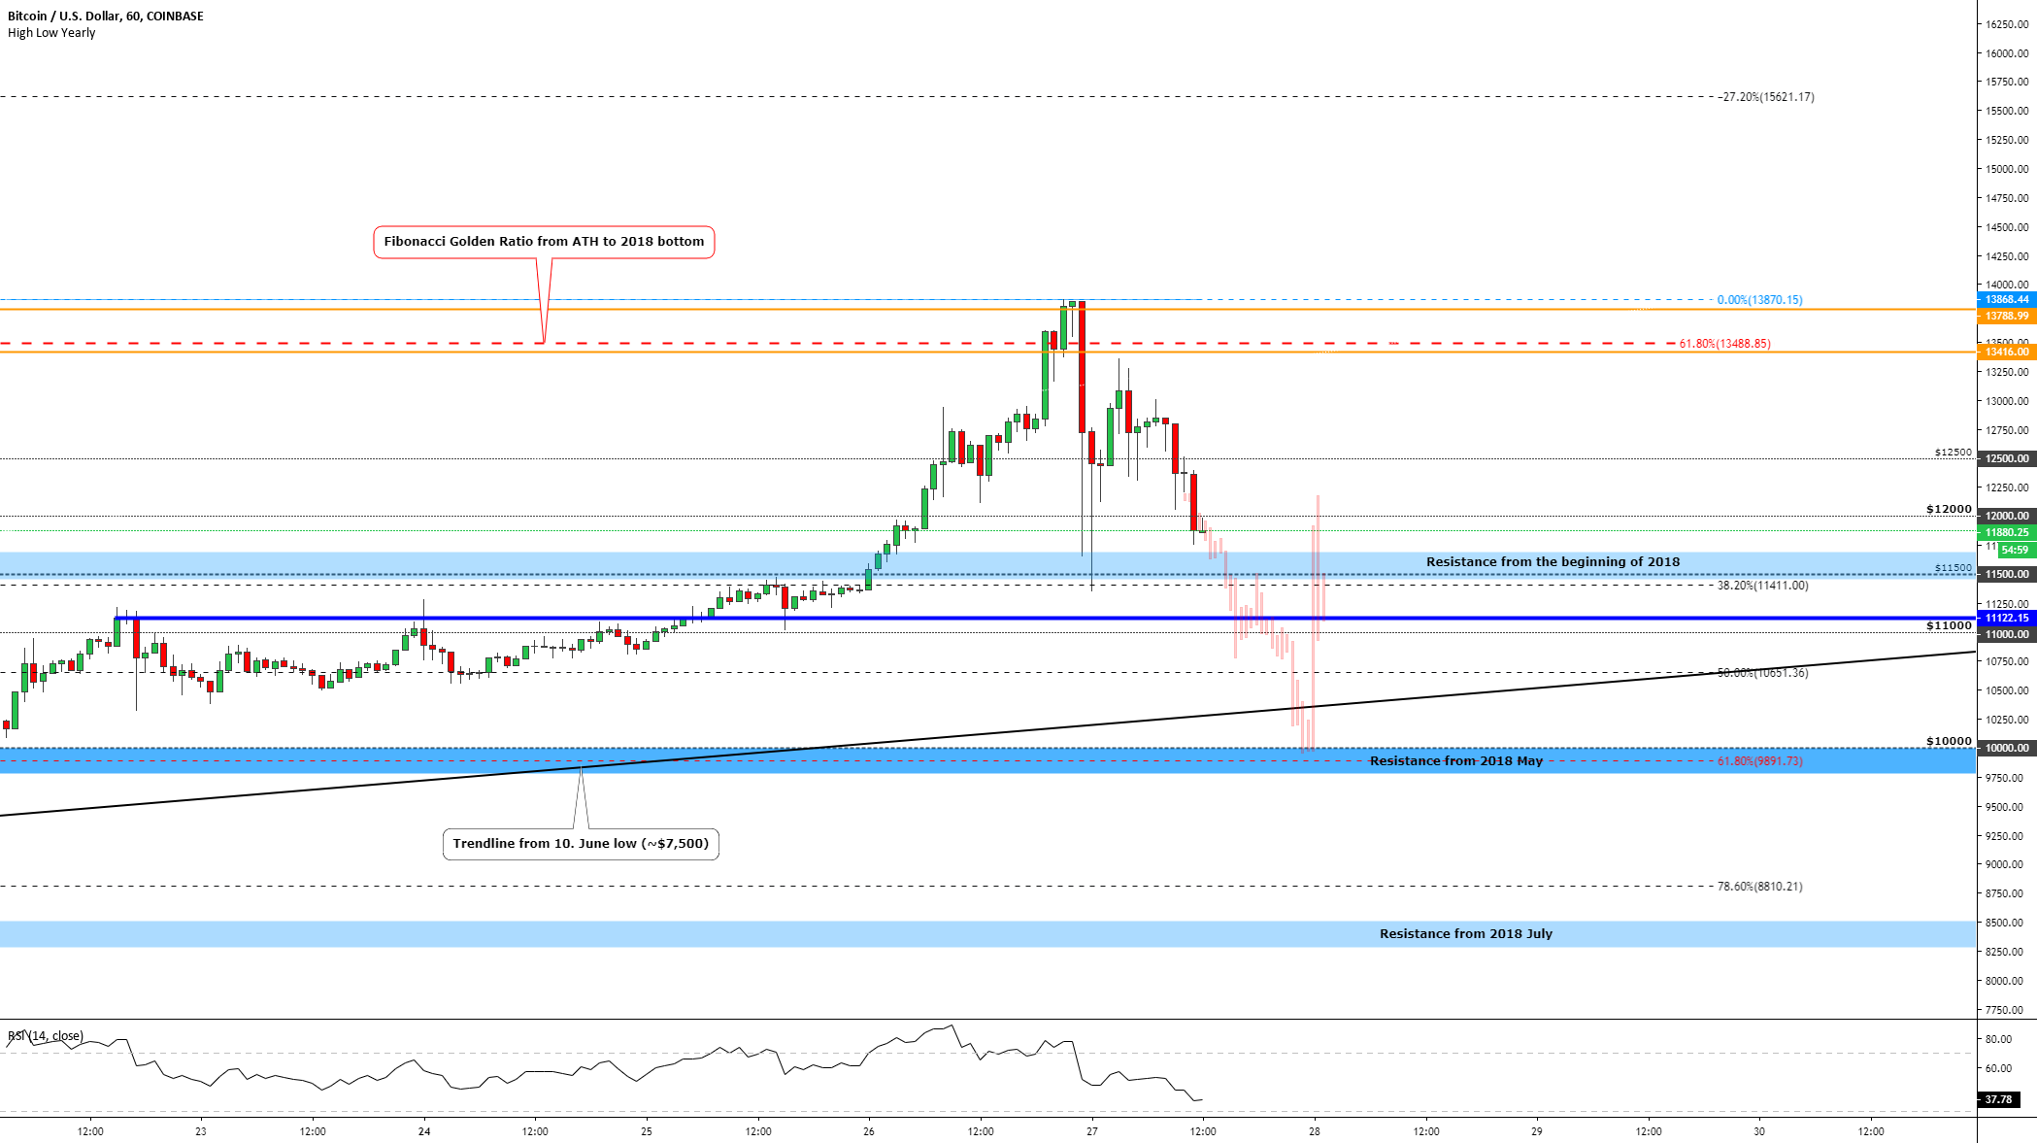Select the Resistance from 2018 July zone label

click(1466, 934)
